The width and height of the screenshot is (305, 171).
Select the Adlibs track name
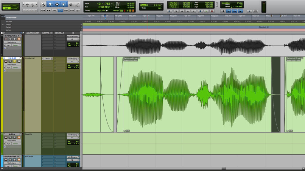point(12,134)
